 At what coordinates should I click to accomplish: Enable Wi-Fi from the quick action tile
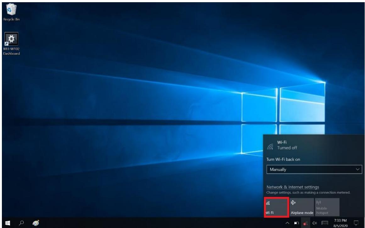click(276, 207)
